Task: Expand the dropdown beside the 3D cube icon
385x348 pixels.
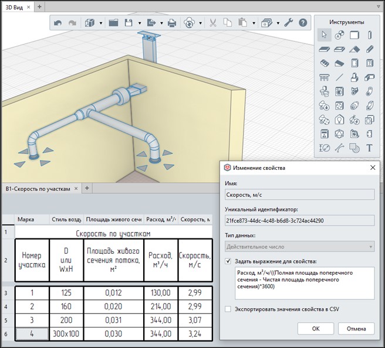Action: click(101, 23)
